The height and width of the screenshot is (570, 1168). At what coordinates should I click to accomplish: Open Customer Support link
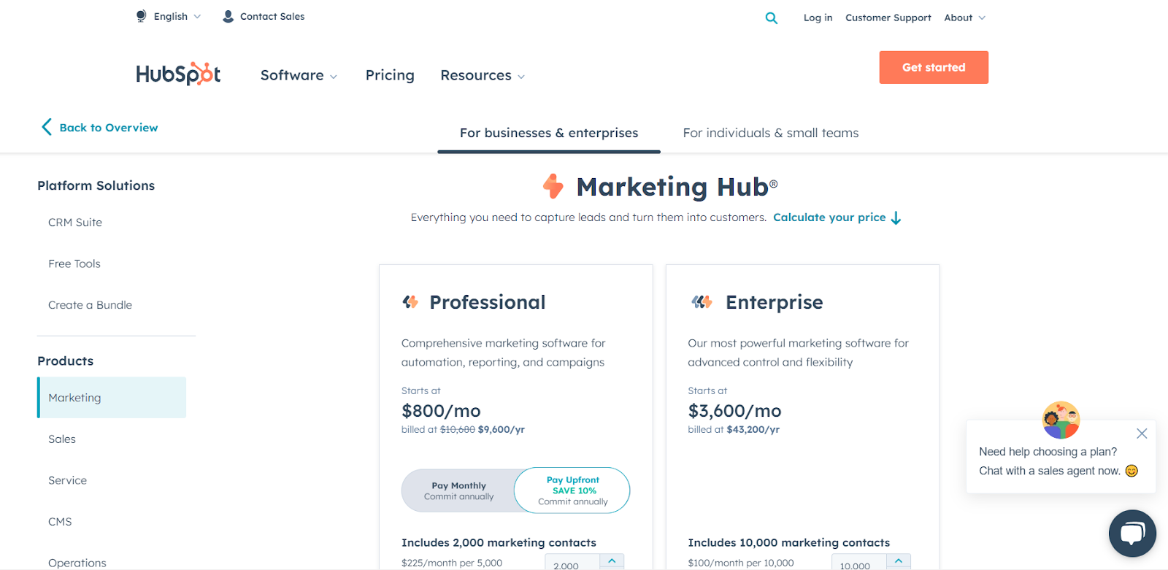(888, 18)
